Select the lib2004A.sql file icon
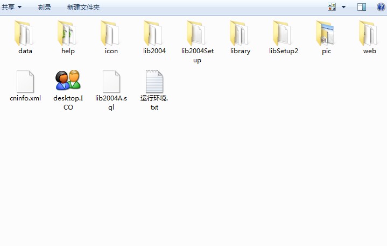This screenshot has height=246, width=387. point(111,82)
